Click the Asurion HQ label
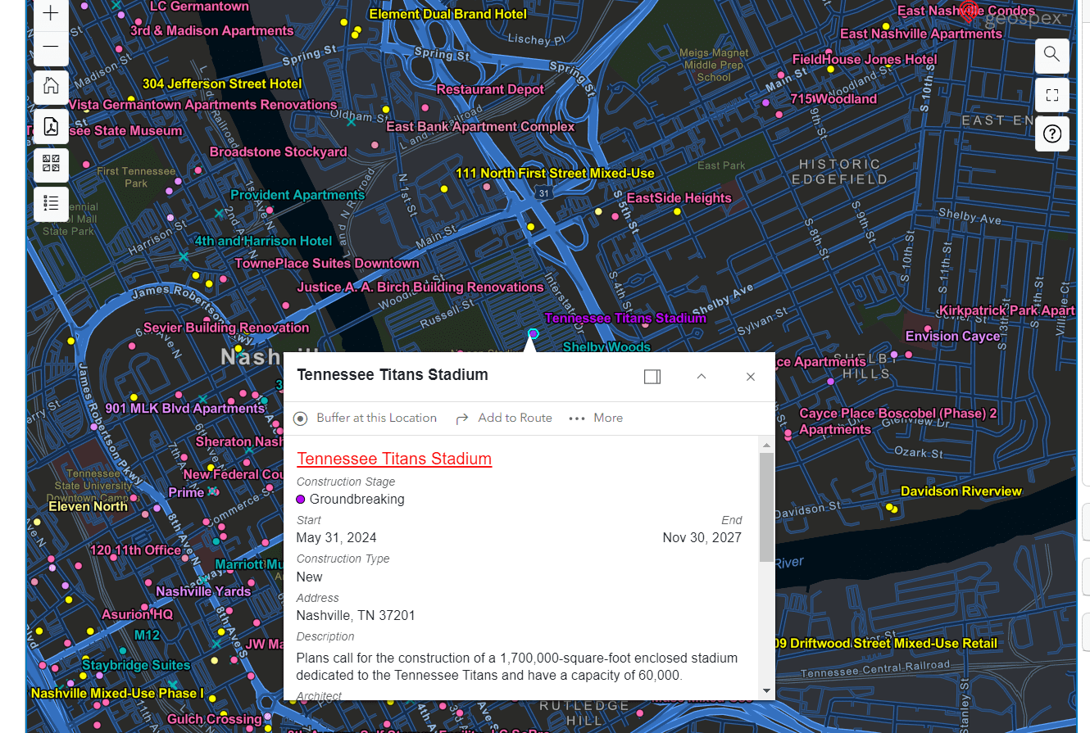The width and height of the screenshot is (1090, 733). pos(137,614)
